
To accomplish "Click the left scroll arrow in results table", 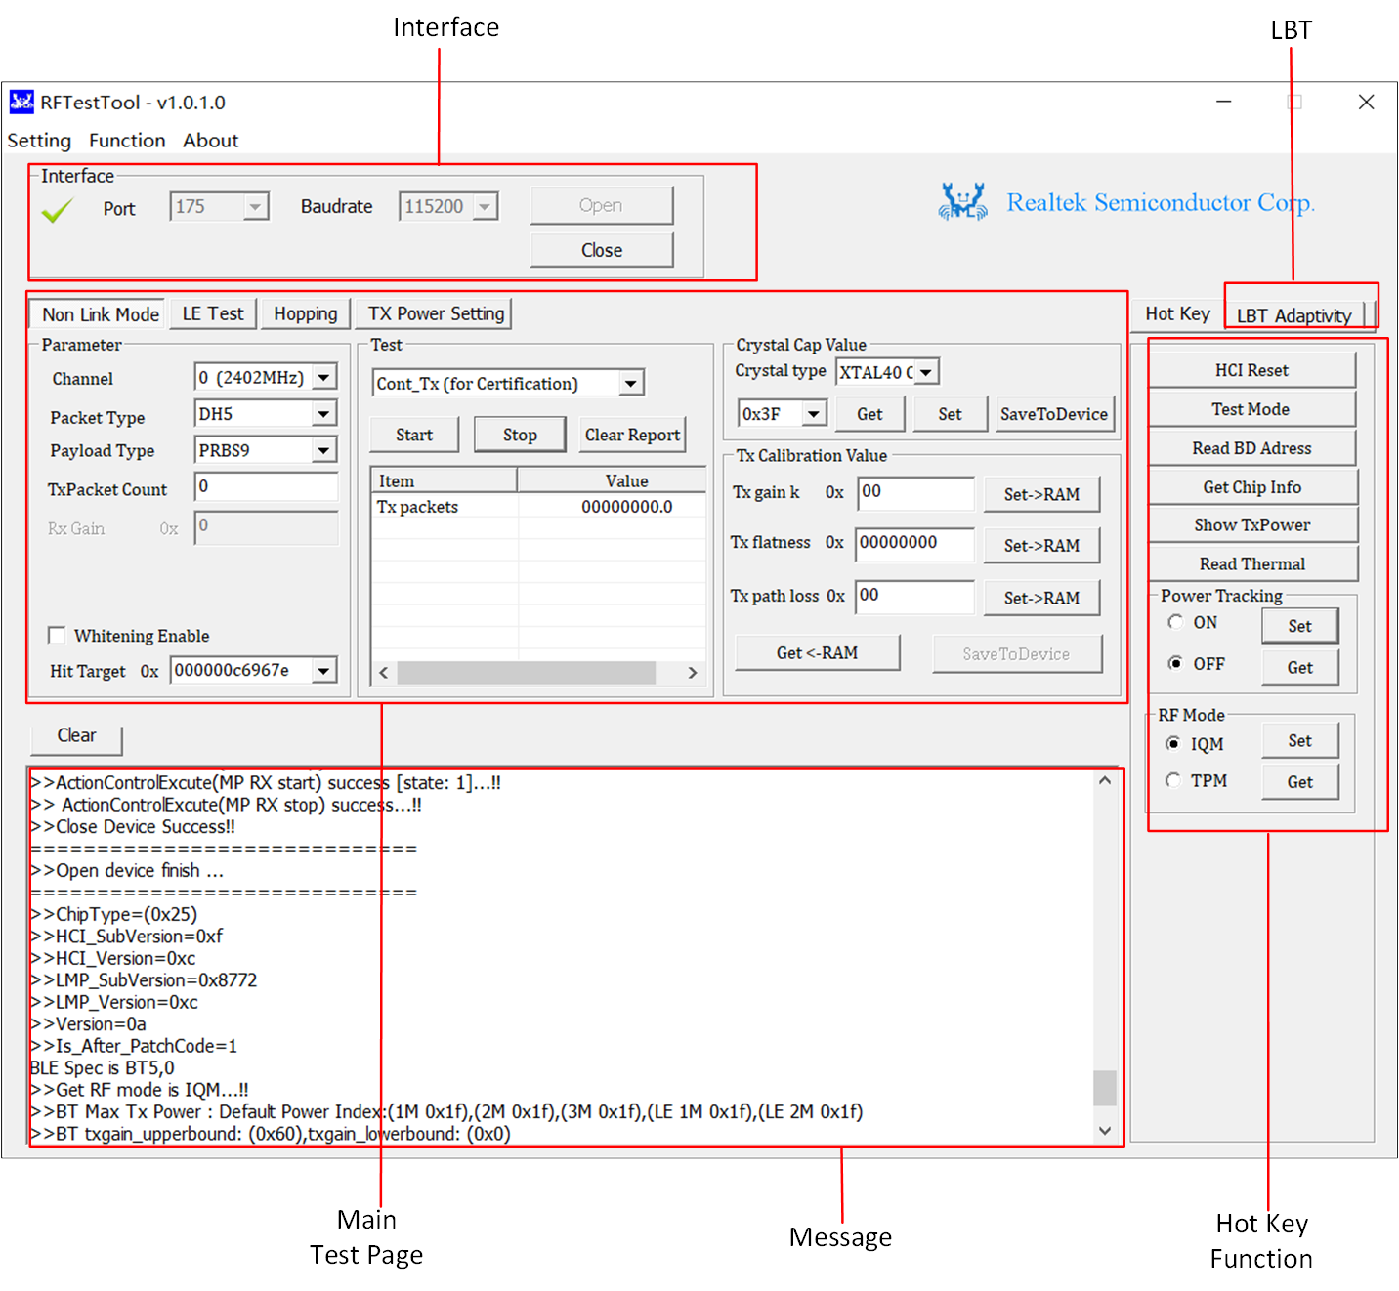I will pos(384,673).
